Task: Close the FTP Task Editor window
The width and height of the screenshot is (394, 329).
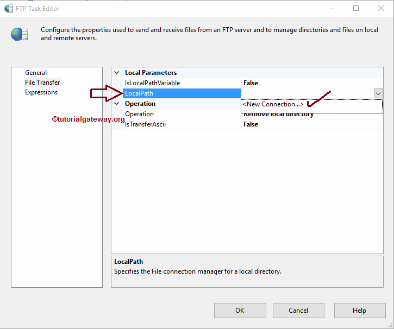Action: pyautogui.click(x=380, y=8)
